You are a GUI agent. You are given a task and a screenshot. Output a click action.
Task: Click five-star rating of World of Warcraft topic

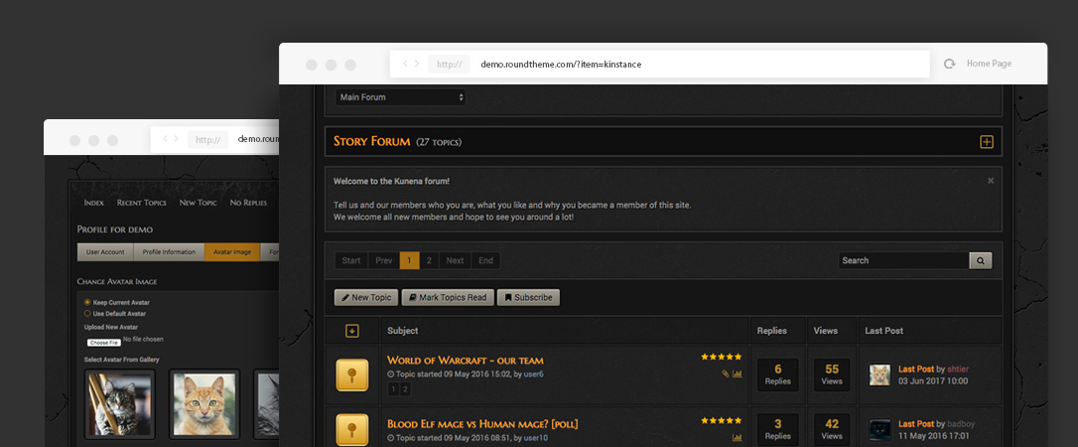coord(722,357)
